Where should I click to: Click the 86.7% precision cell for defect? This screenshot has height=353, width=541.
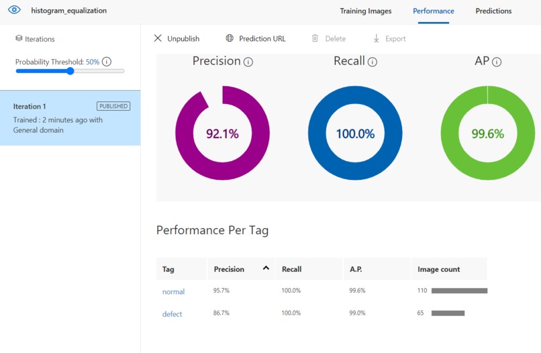[221, 313]
